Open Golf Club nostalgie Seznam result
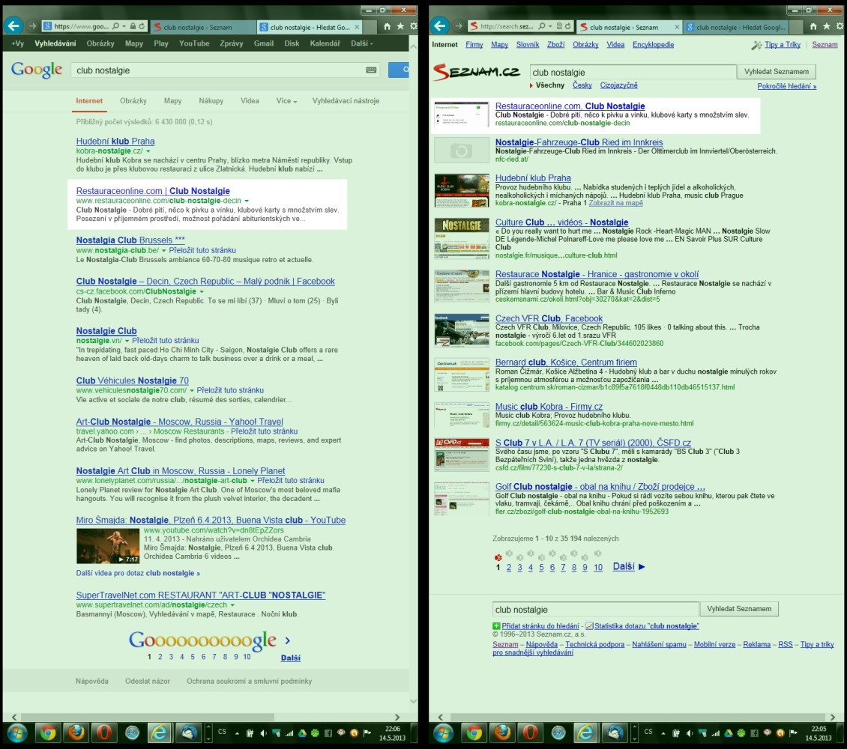 point(600,487)
